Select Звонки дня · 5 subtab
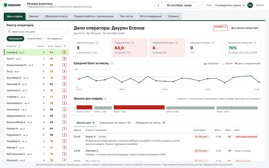The height and width of the screenshot is (168, 269). (x=85, y=123)
